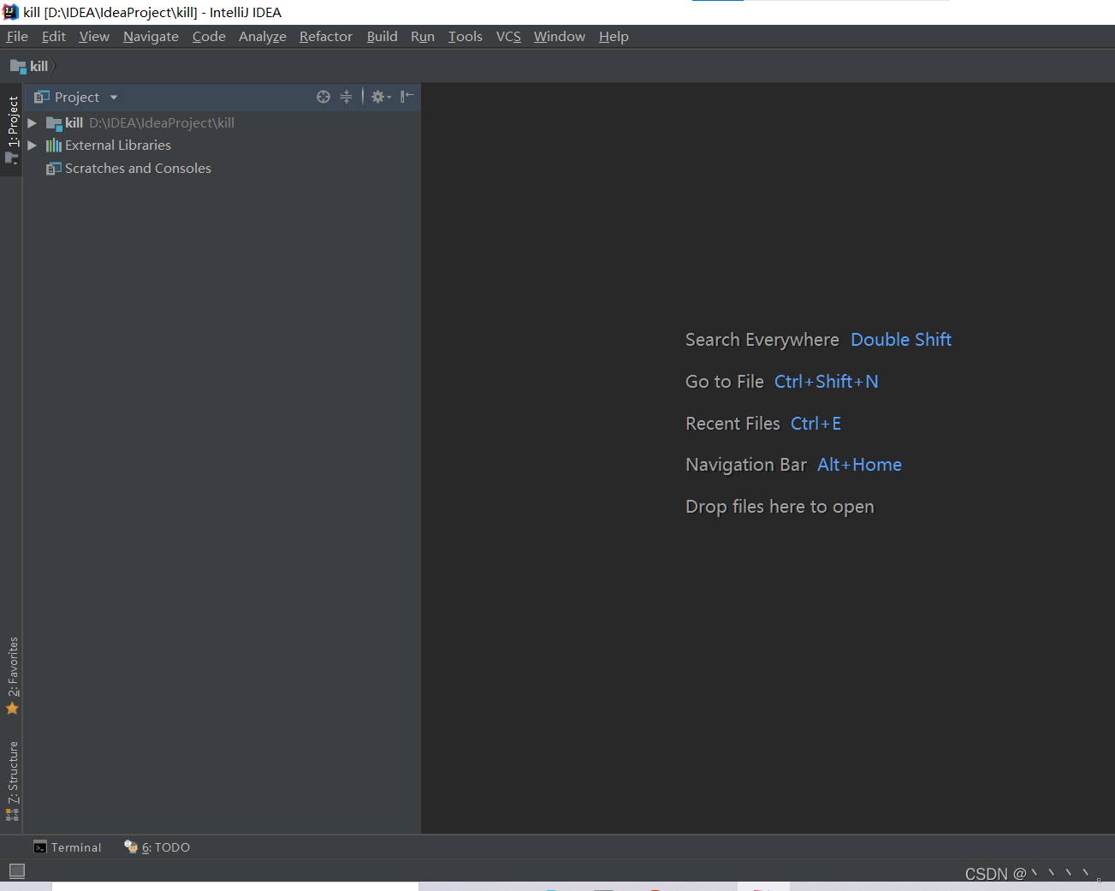Open the View menu
Viewport: 1115px width, 891px height.
coord(94,36)
